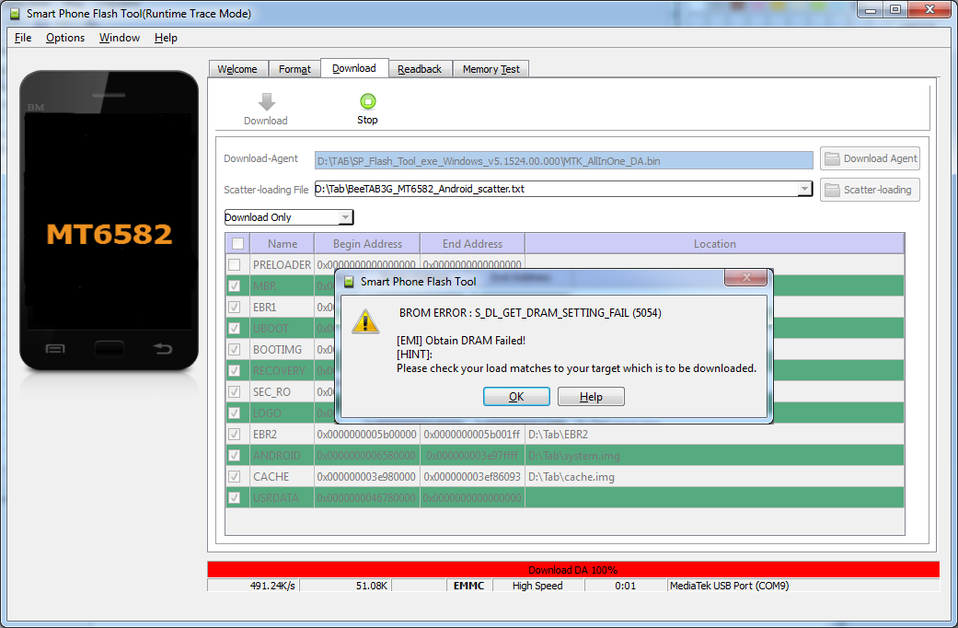Image resolution: width=958 pixels, height=628 pixels.
Task: Switch to the Memory Test tab
Action: (491, 69)
